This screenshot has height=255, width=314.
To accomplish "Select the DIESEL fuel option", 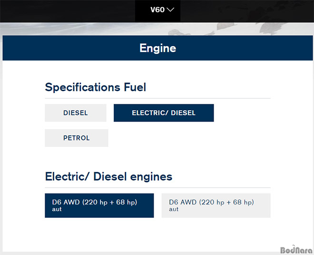I will pyautogui.click(x=76, y=113).
